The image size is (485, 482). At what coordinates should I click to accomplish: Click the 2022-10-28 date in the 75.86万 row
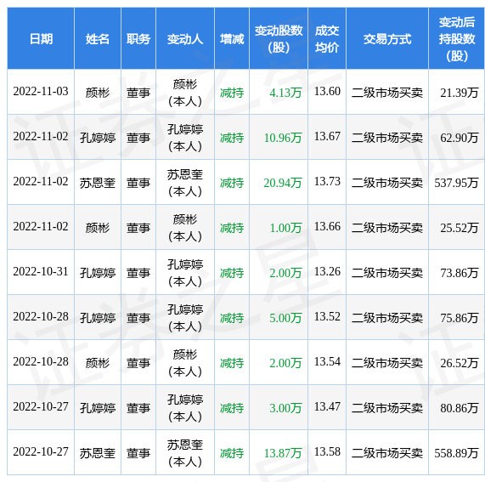tap(41, 317)
